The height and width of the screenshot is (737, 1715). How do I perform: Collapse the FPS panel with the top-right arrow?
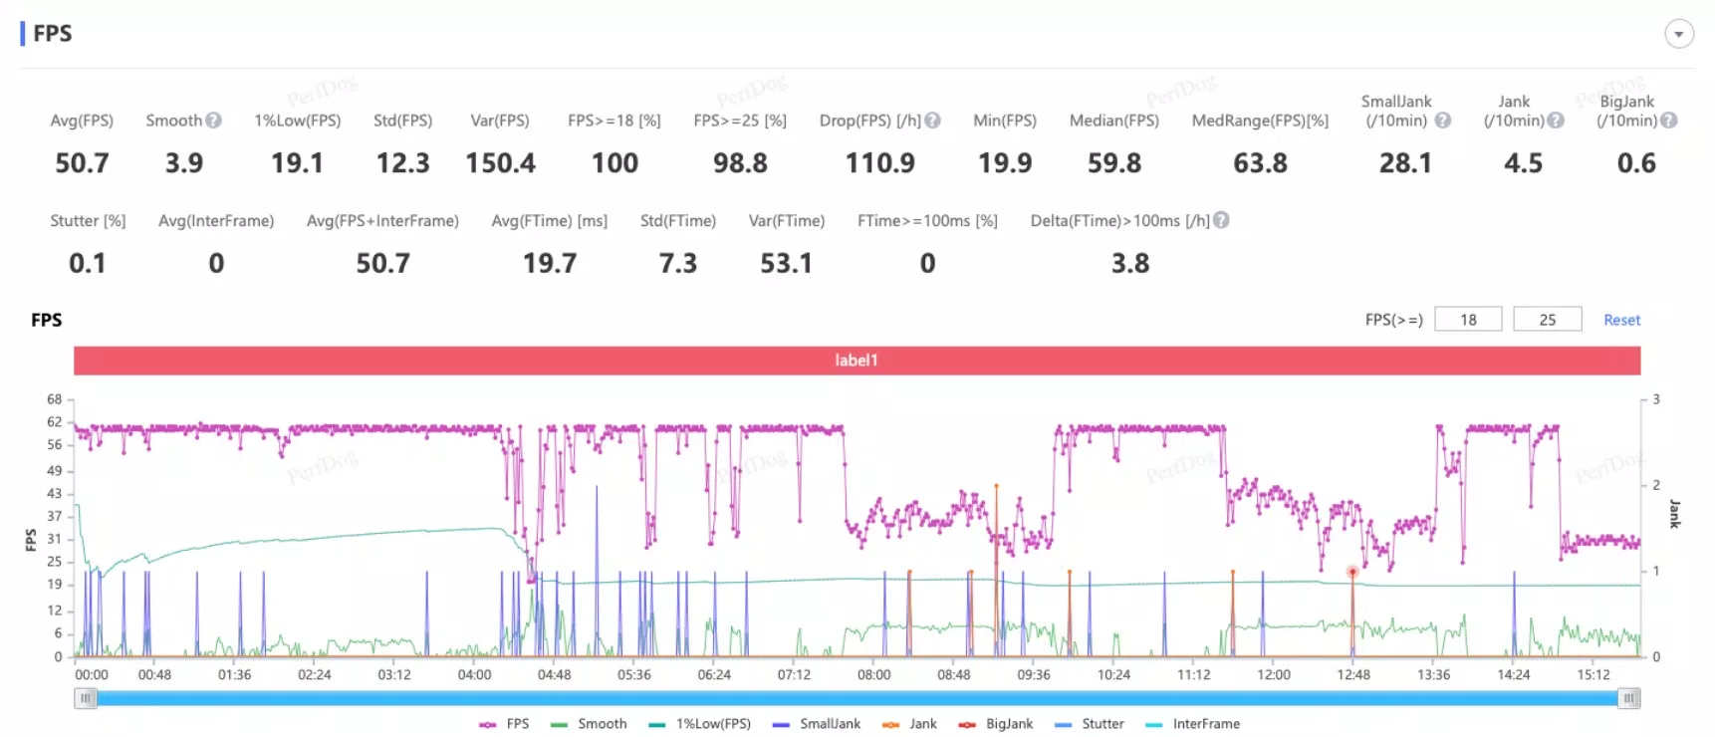(1679, 34)
